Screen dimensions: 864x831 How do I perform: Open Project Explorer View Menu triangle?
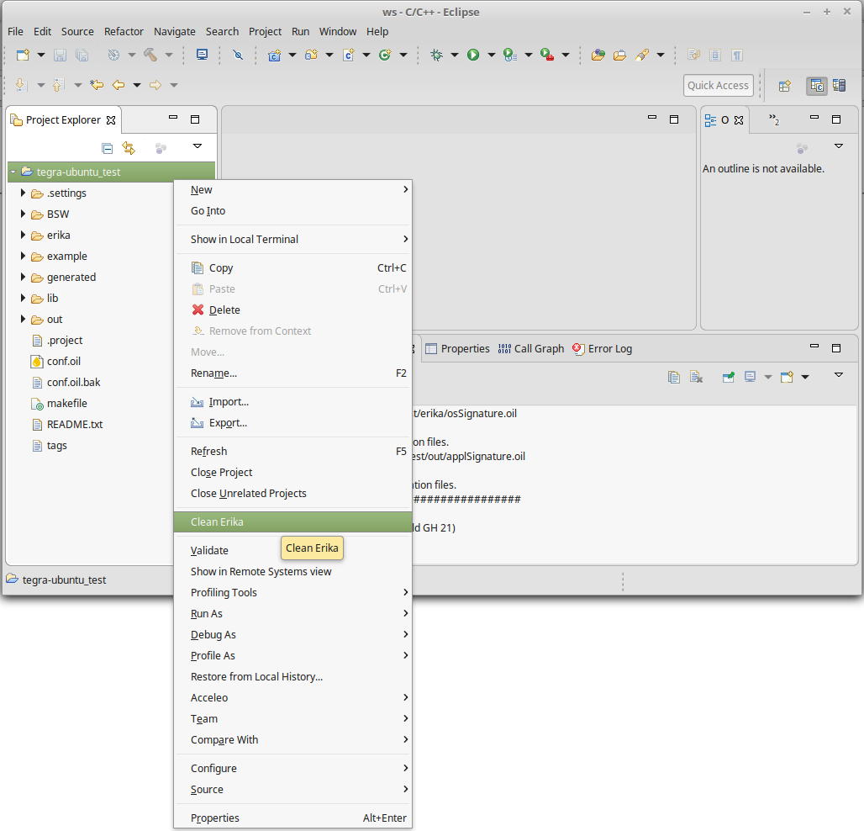click(x=198, y=146)
